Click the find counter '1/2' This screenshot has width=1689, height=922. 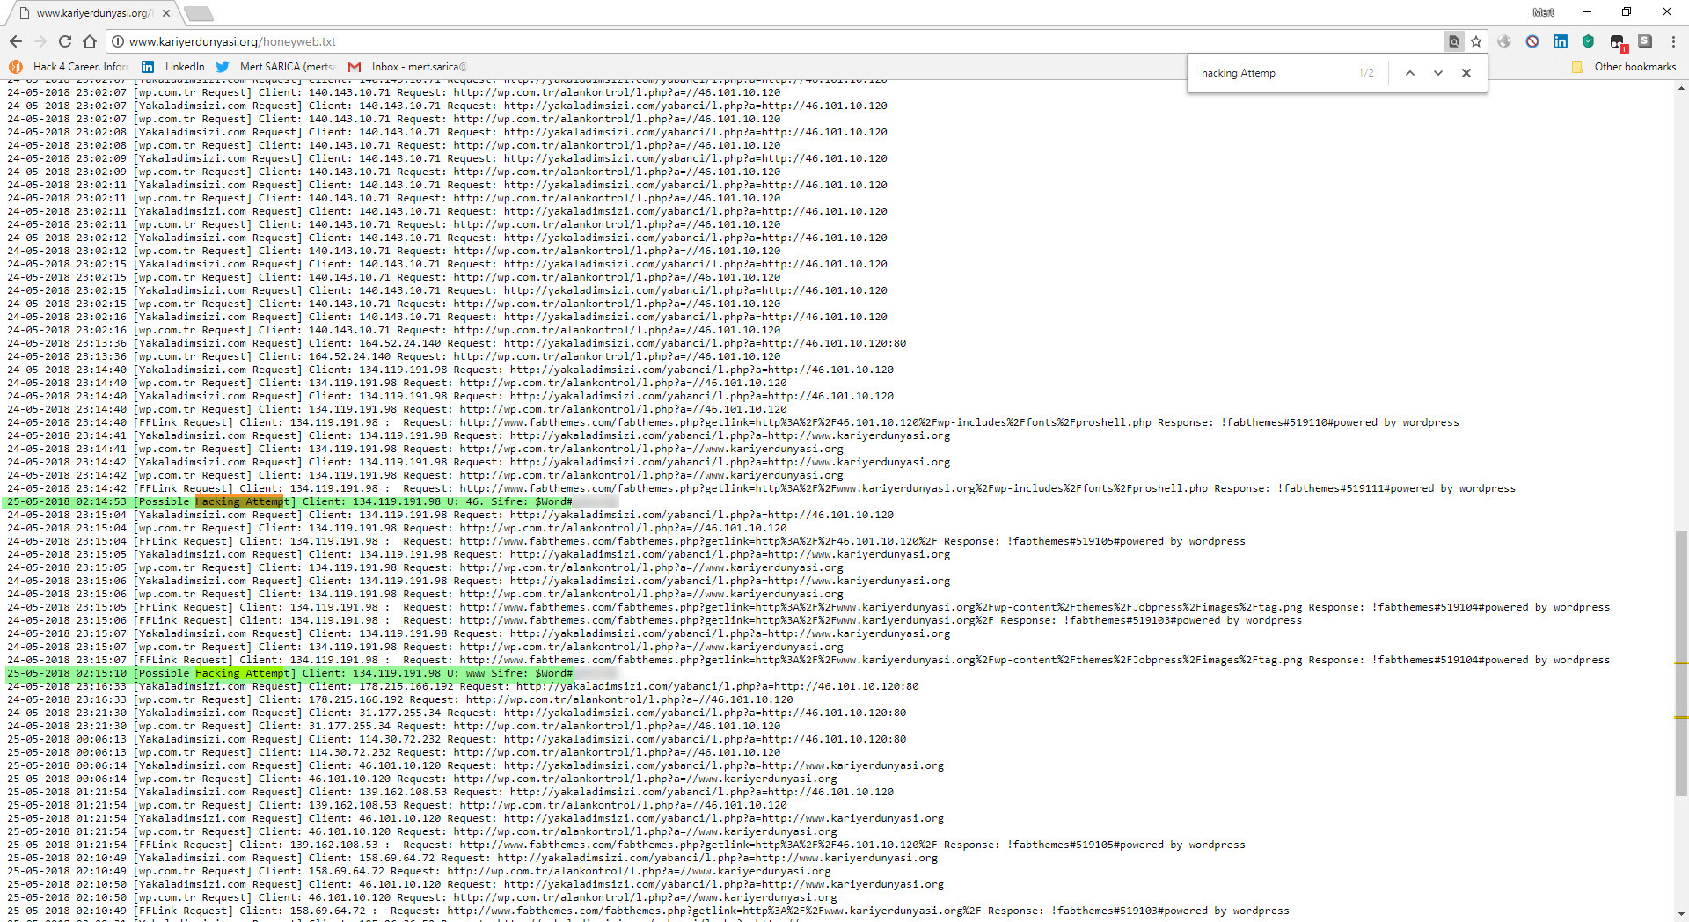coord(1366,73)
